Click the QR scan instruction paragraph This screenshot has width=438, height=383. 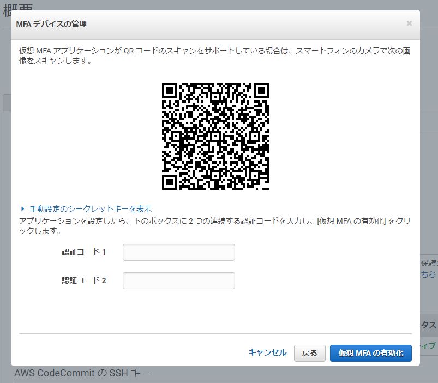(214, 56)
